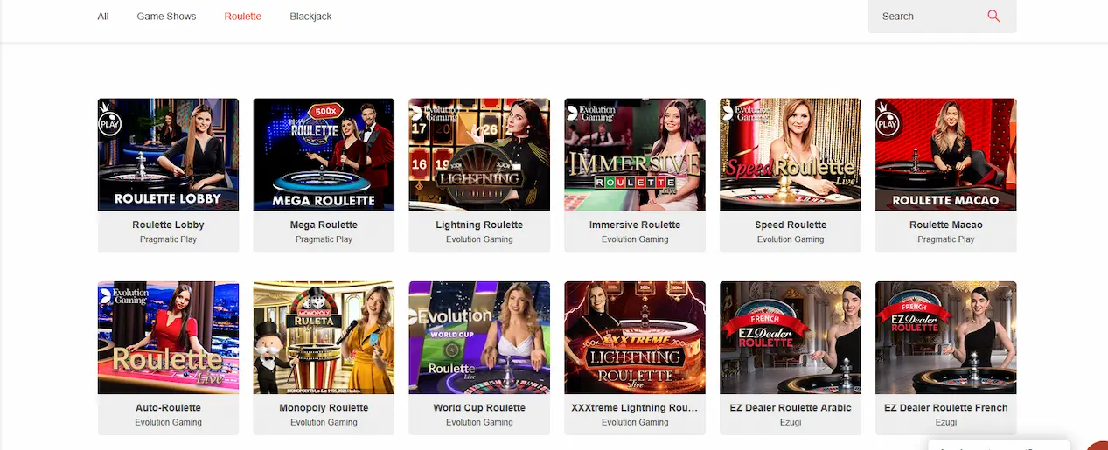Launch the Mega Roulette game thumbnail
The height and width of the screenshot is (450, 1108).
324,155
